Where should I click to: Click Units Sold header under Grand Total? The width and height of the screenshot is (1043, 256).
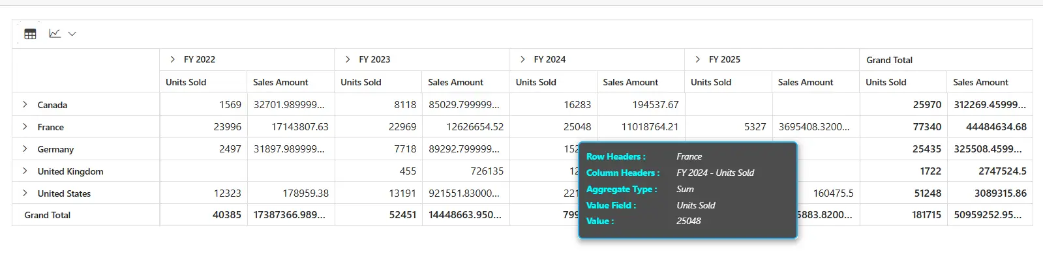click(903, 82)
